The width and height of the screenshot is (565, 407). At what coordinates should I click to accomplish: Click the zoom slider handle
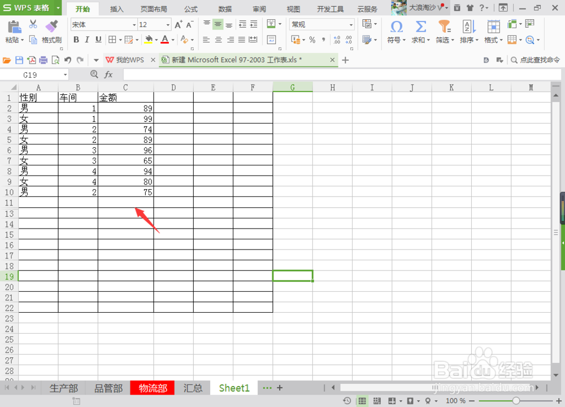click(516, 401)
